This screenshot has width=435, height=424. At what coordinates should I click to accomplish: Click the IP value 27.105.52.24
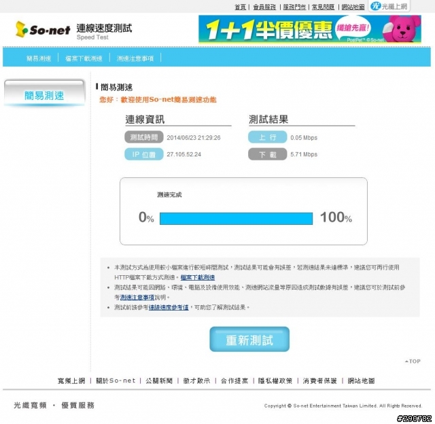(x=184, y=154)
